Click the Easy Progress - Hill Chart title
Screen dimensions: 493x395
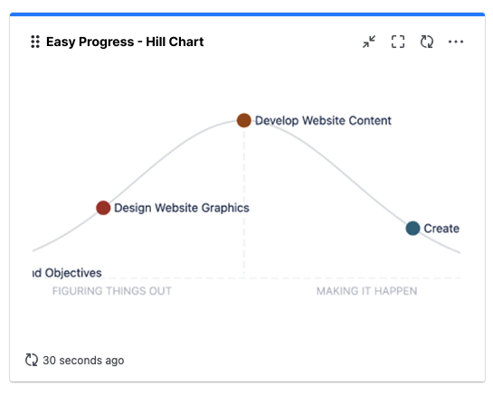[125, 42]
